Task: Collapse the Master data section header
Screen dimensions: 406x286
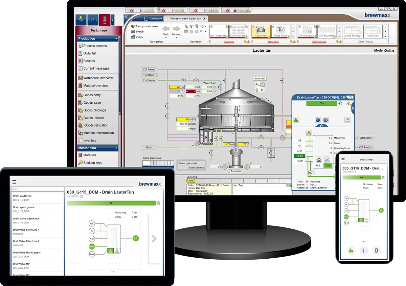Action: pyautogui.click(x=98, y=148)
